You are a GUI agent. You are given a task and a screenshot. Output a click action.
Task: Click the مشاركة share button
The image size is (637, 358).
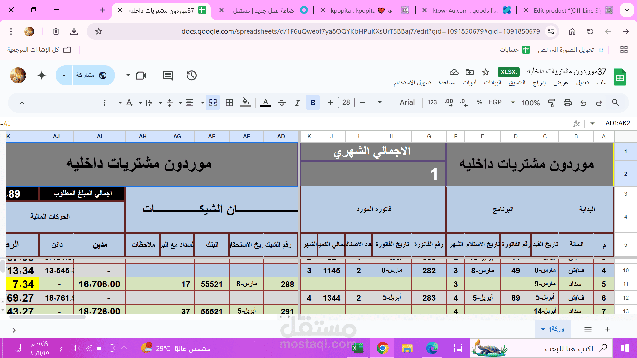click(94, 75)
